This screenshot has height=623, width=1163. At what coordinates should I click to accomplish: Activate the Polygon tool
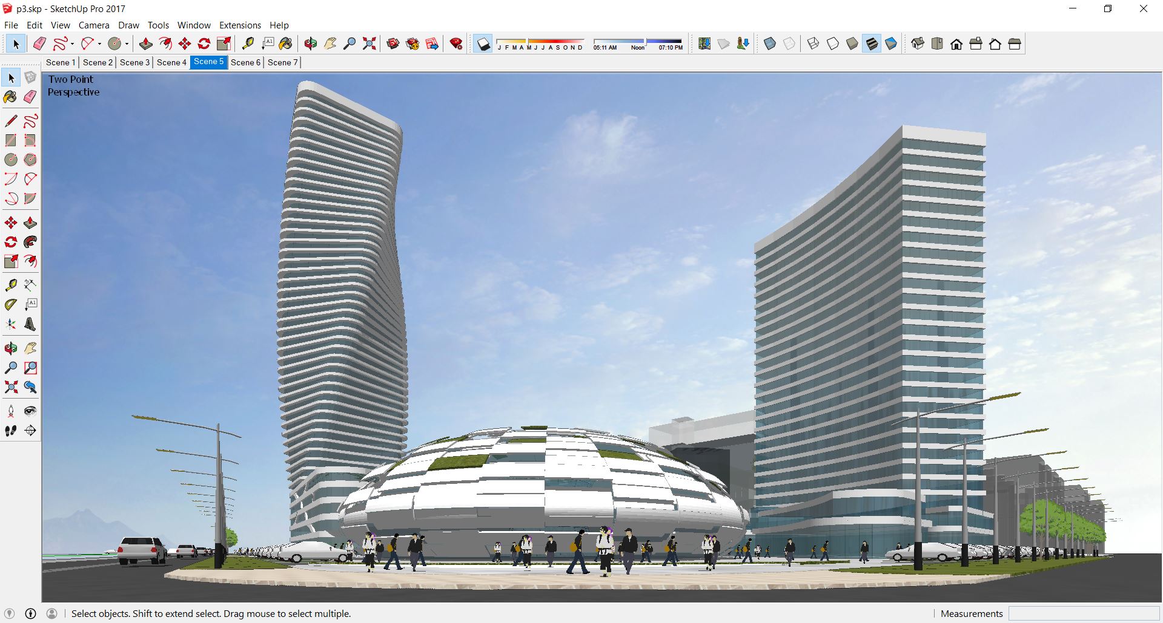[30, 160]
